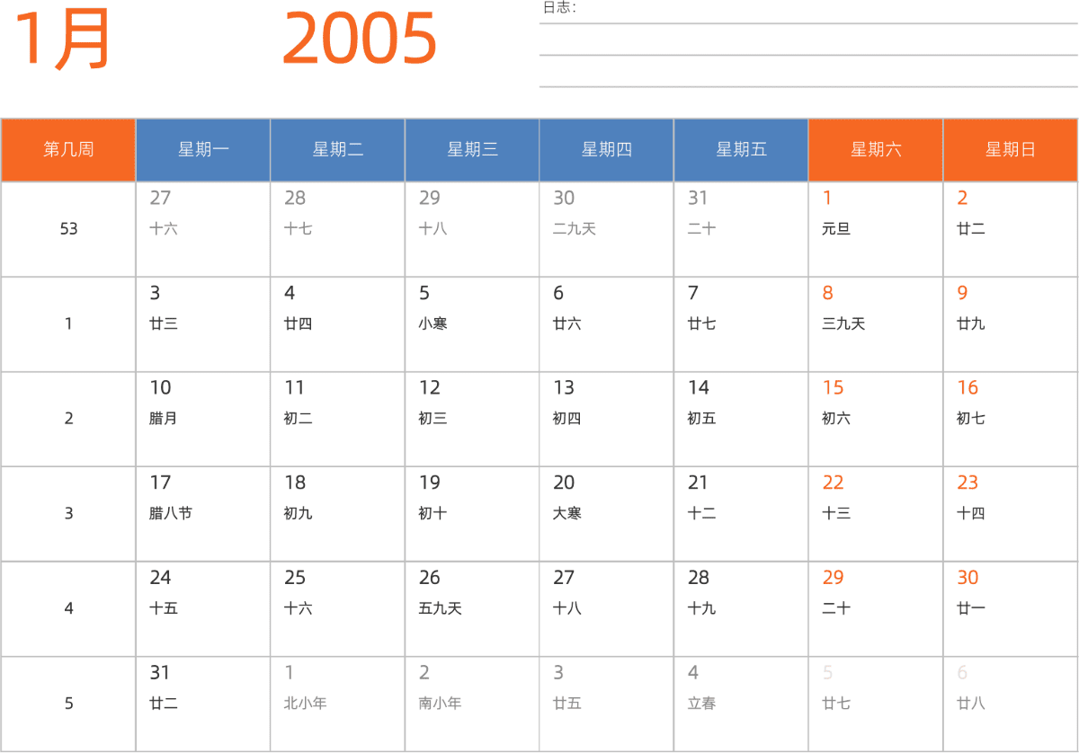This screenshot has width=1079, height=753.
Task: Select Sunday date 23
Action: (1011, 514)
